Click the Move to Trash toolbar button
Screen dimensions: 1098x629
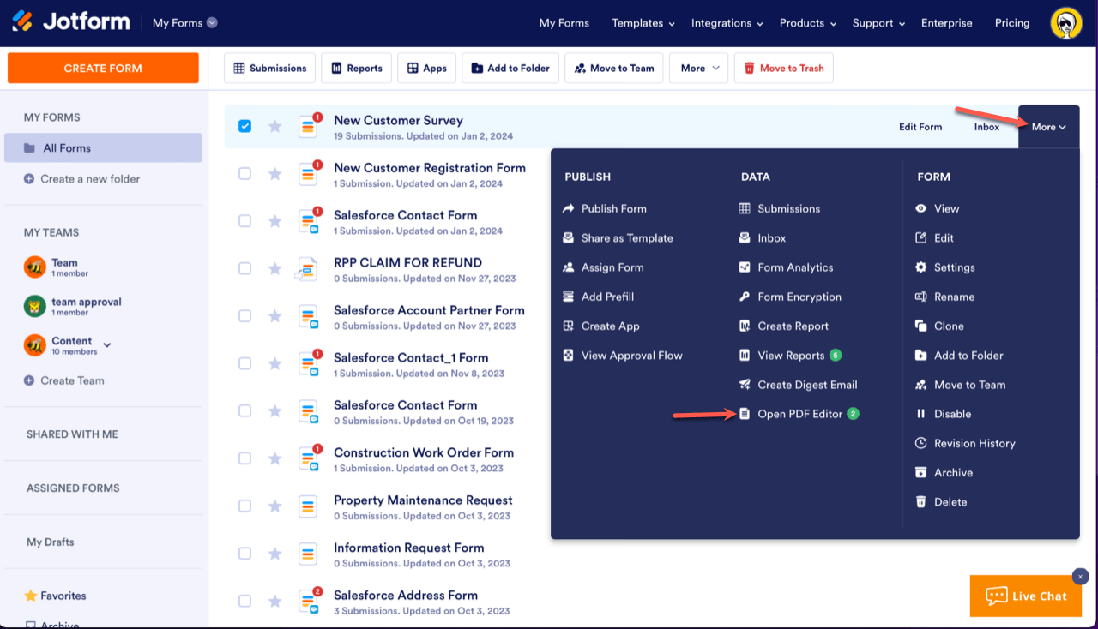[x=783, y=69]
